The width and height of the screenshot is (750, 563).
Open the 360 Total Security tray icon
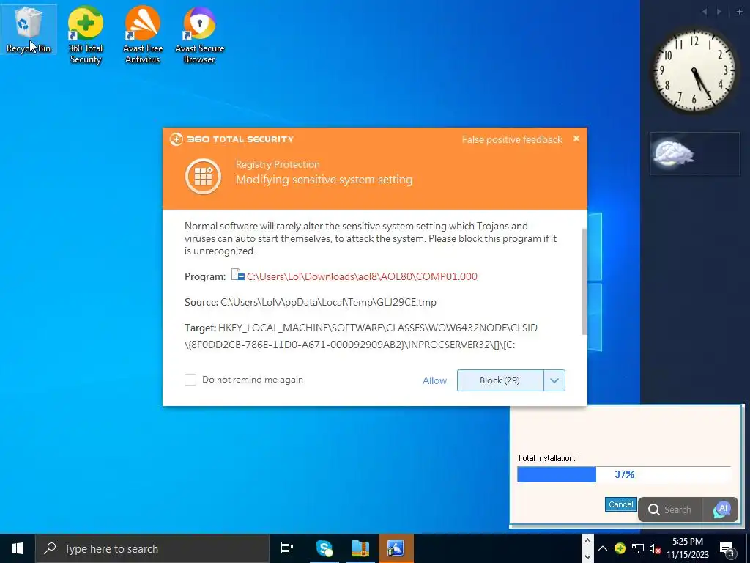tap(620, 548)
